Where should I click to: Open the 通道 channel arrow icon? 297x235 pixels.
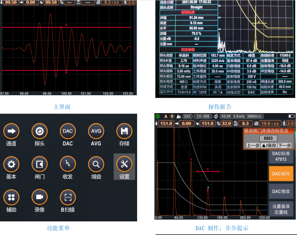point(11,131)
